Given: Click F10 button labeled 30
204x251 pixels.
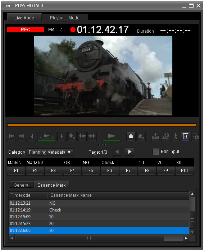Looking at the screenshot, I should (184, 171).
